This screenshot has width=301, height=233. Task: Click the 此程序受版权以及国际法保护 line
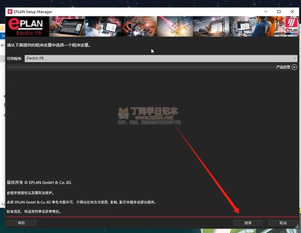[x=30, y=193]
